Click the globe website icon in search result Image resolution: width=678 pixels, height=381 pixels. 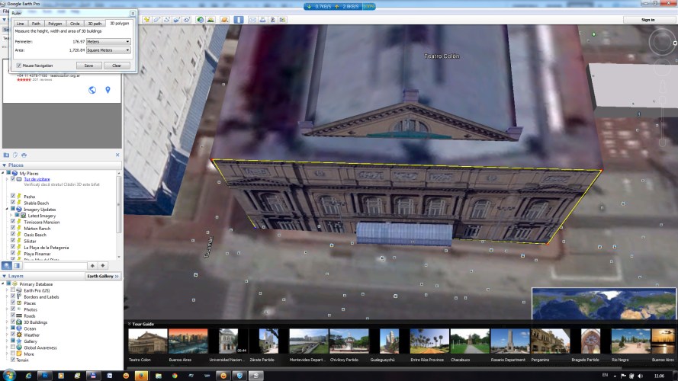[92, 91]
